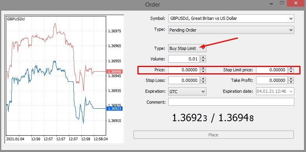Open the Pending Order type dropdown
This screenshot has width=306, height=152.
[x=231, y=30]
